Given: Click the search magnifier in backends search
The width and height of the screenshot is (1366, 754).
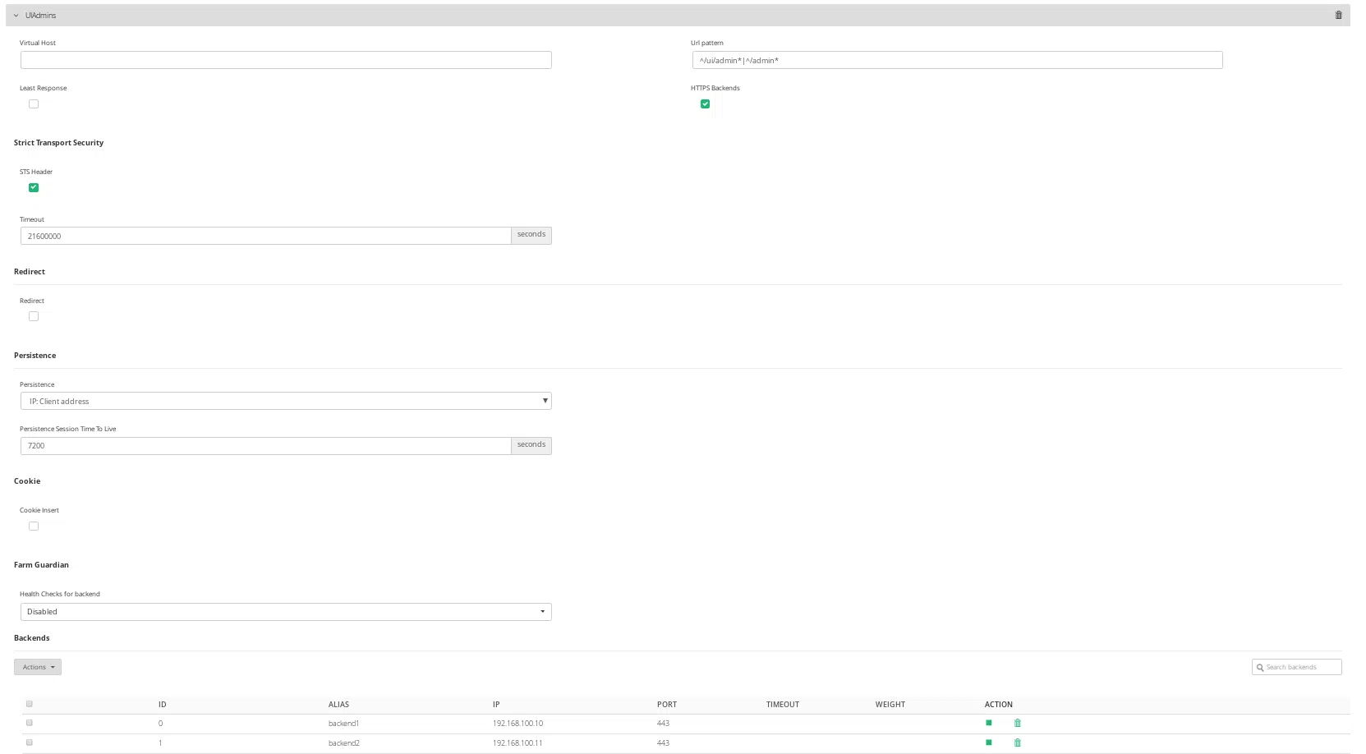Looking at the screenshot, I should click(1260, 668).
